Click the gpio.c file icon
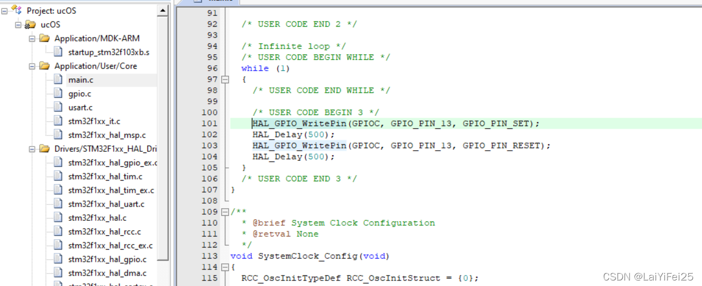The width and height of the screenshot is (702, 286). pos(58,93)
